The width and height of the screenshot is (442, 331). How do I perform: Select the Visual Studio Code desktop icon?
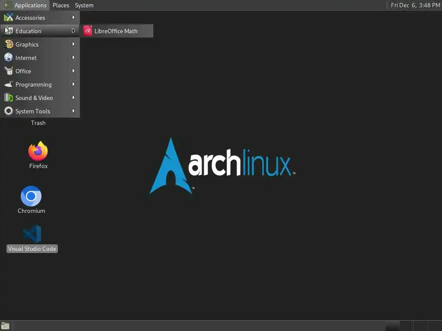pos(32,234)
